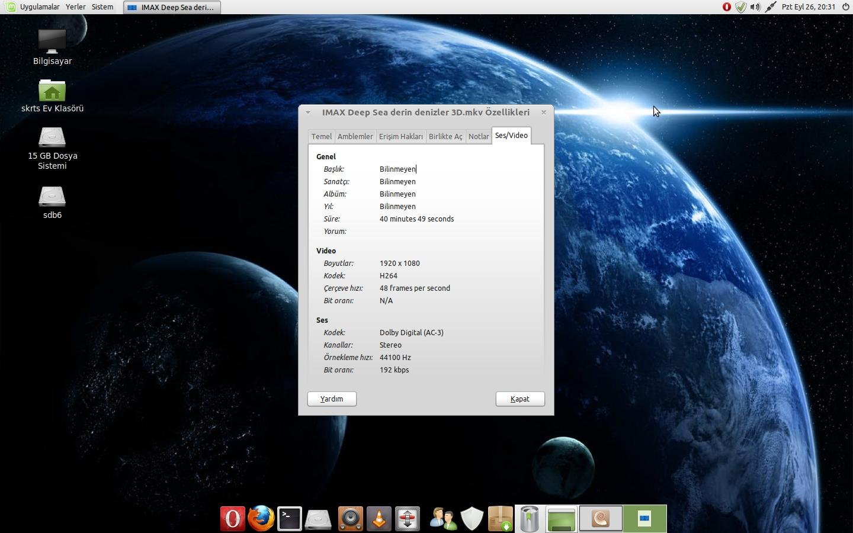Switch to the Amblemler tab
This screenshot has width=853, height=533.
tap(355, 136)
